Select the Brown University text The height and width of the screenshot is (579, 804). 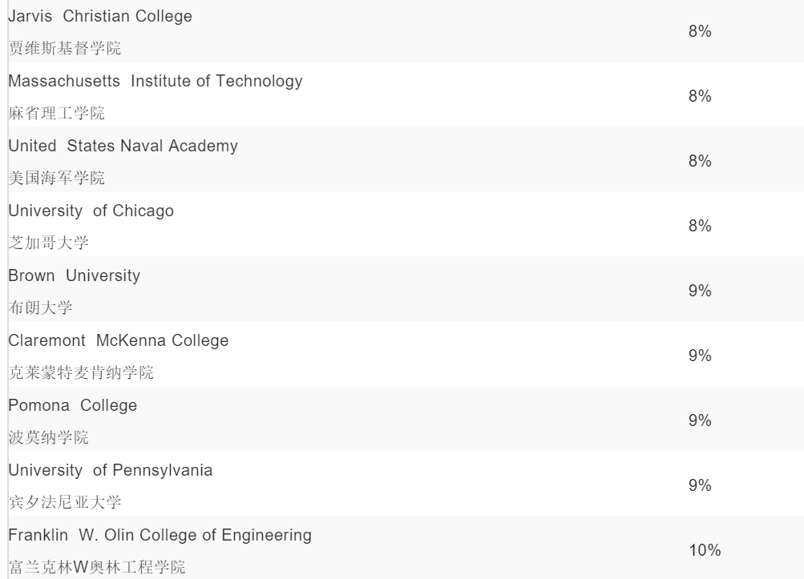pyautogui.click(x=74, y=275)
